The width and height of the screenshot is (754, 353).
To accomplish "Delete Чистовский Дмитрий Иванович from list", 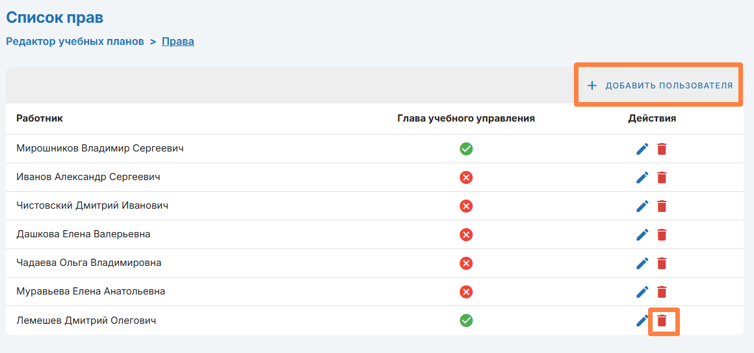I will 662,206.
